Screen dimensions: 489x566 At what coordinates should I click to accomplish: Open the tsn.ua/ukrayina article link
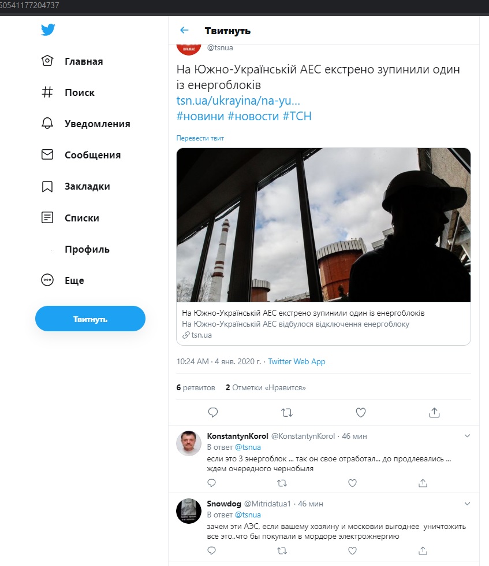(x=239, y=101)
